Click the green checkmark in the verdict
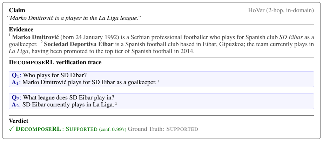 [x=12, y=129]
